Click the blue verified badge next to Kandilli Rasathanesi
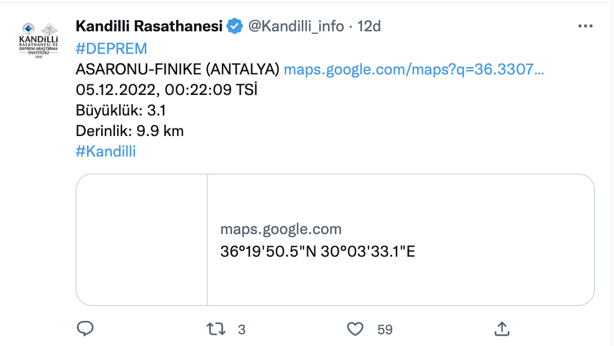Image resolution: width=614 pixels, height=346 pixels. point(234,25)
